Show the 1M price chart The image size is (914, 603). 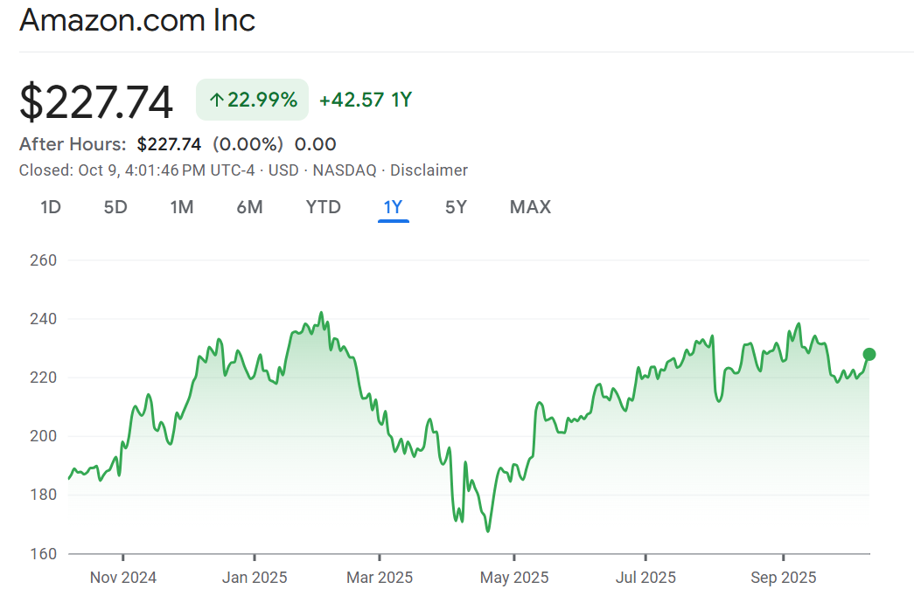pos(182,207)
